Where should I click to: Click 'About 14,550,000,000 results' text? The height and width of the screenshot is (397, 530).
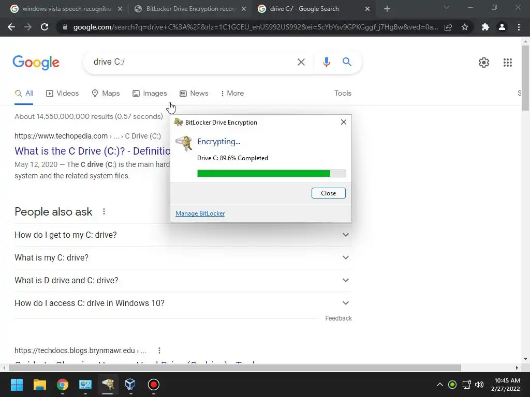tap(89, 116)
